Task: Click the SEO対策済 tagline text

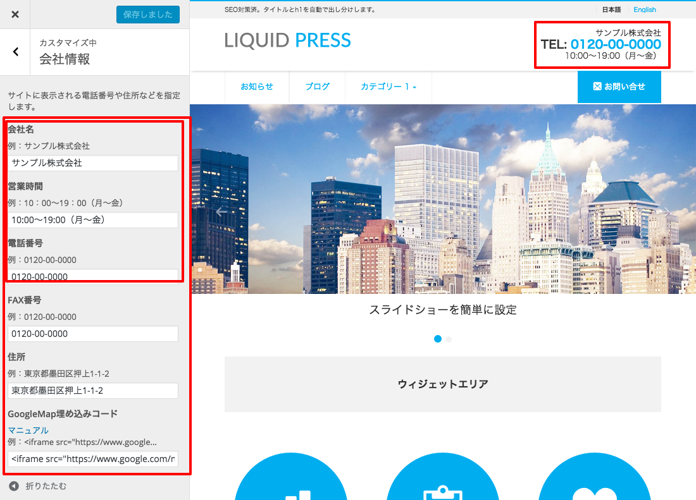Action: tap(300, 9)
